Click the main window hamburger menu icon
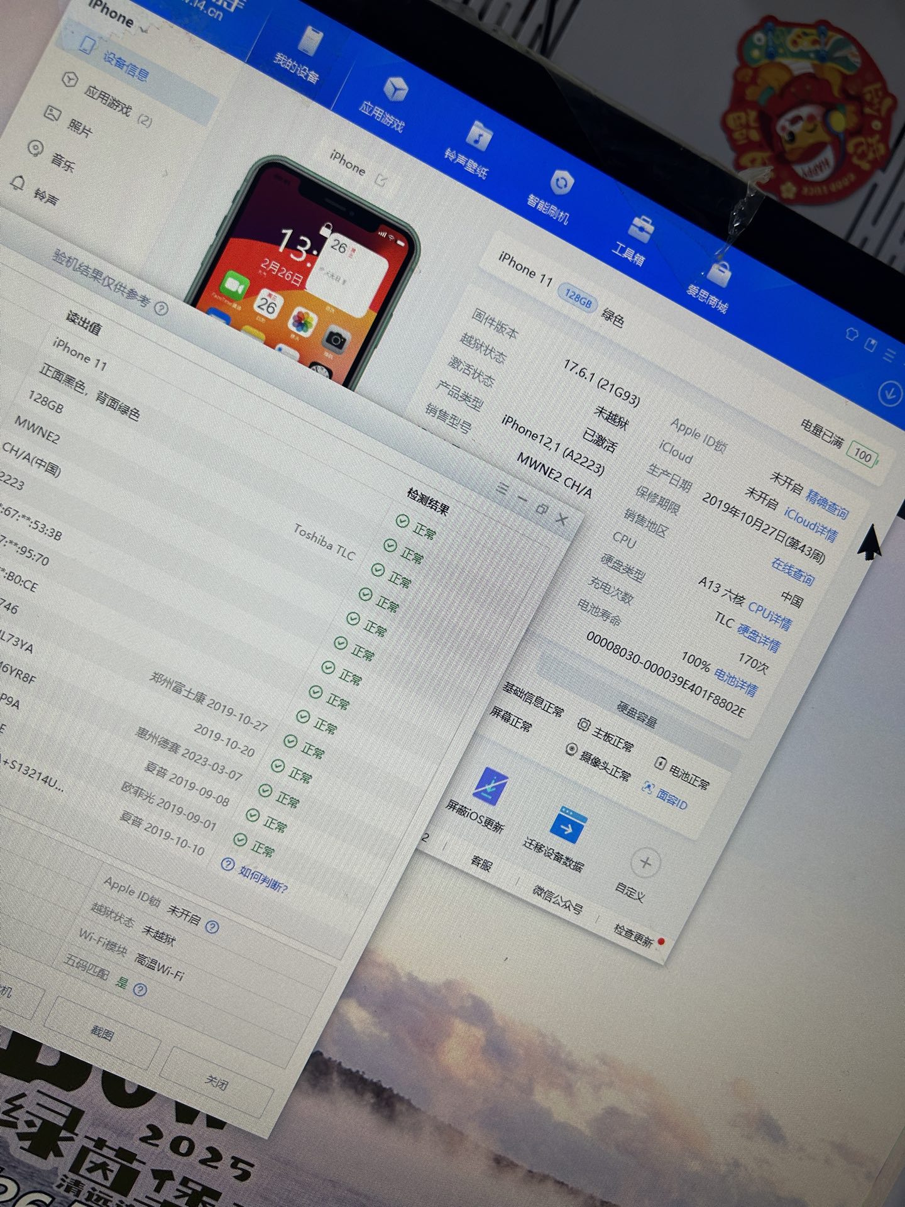 point(889,355)
